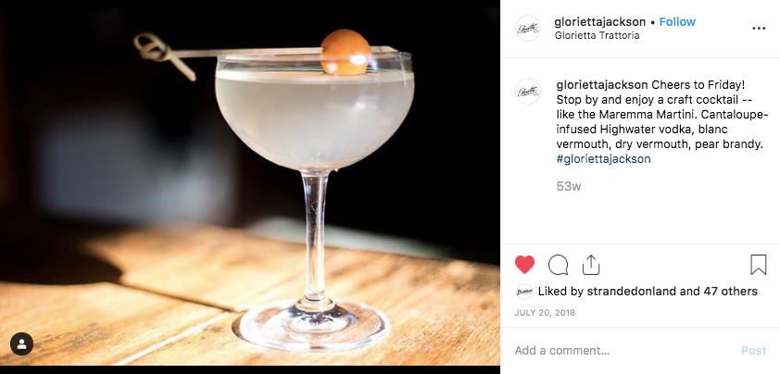The width and height of the screenshot is (780, 374).
Task: Click the #gloriettajackson hashtag
Action: [x=603, y=159]
